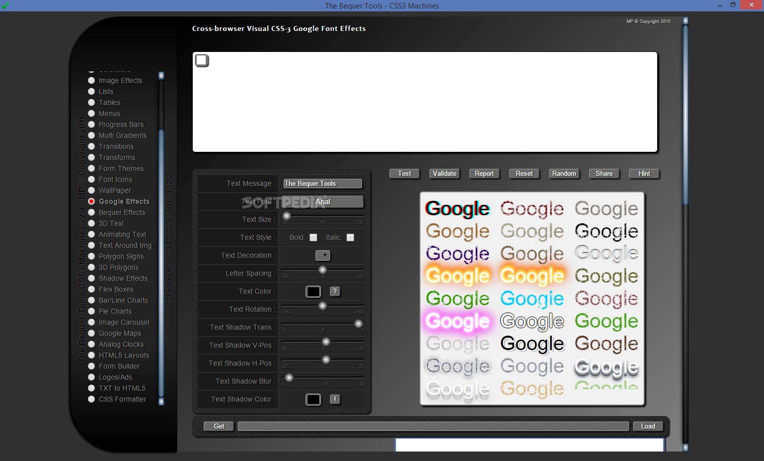
Task: Select the Tables radio option
Action: pyautogui.click(x=91, y=102)
